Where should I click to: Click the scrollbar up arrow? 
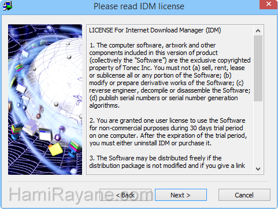tap(258, 31)
